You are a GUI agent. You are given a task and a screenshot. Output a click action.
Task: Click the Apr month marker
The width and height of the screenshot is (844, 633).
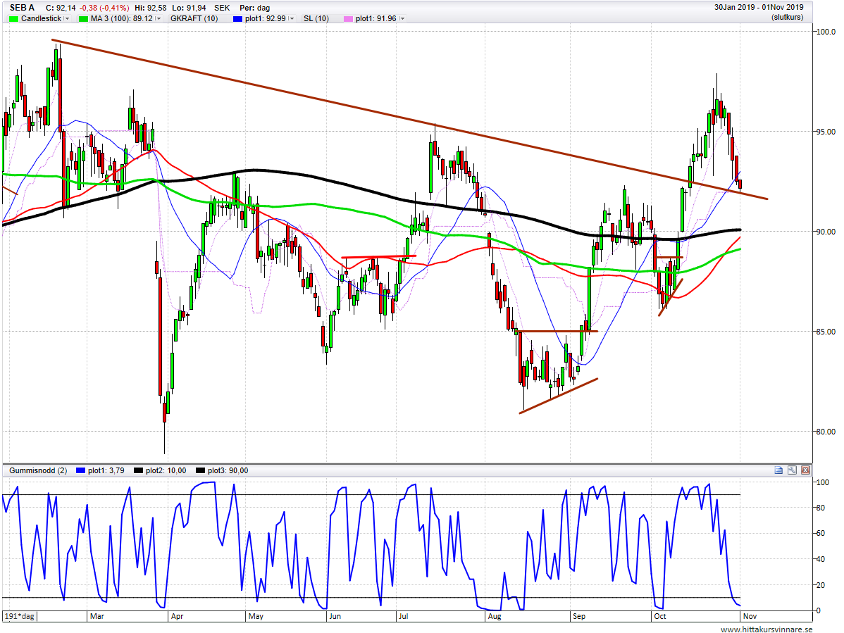177,616
